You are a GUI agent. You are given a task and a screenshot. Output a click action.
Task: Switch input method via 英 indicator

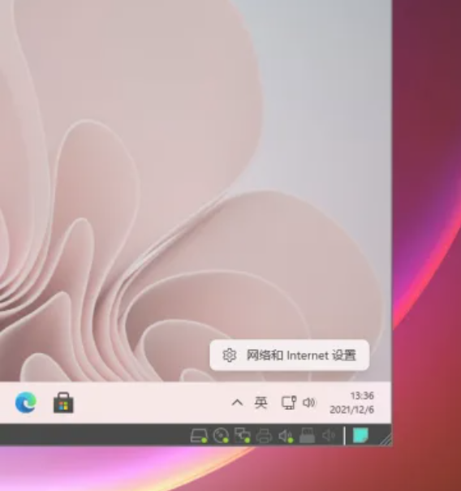coord(261,403)
